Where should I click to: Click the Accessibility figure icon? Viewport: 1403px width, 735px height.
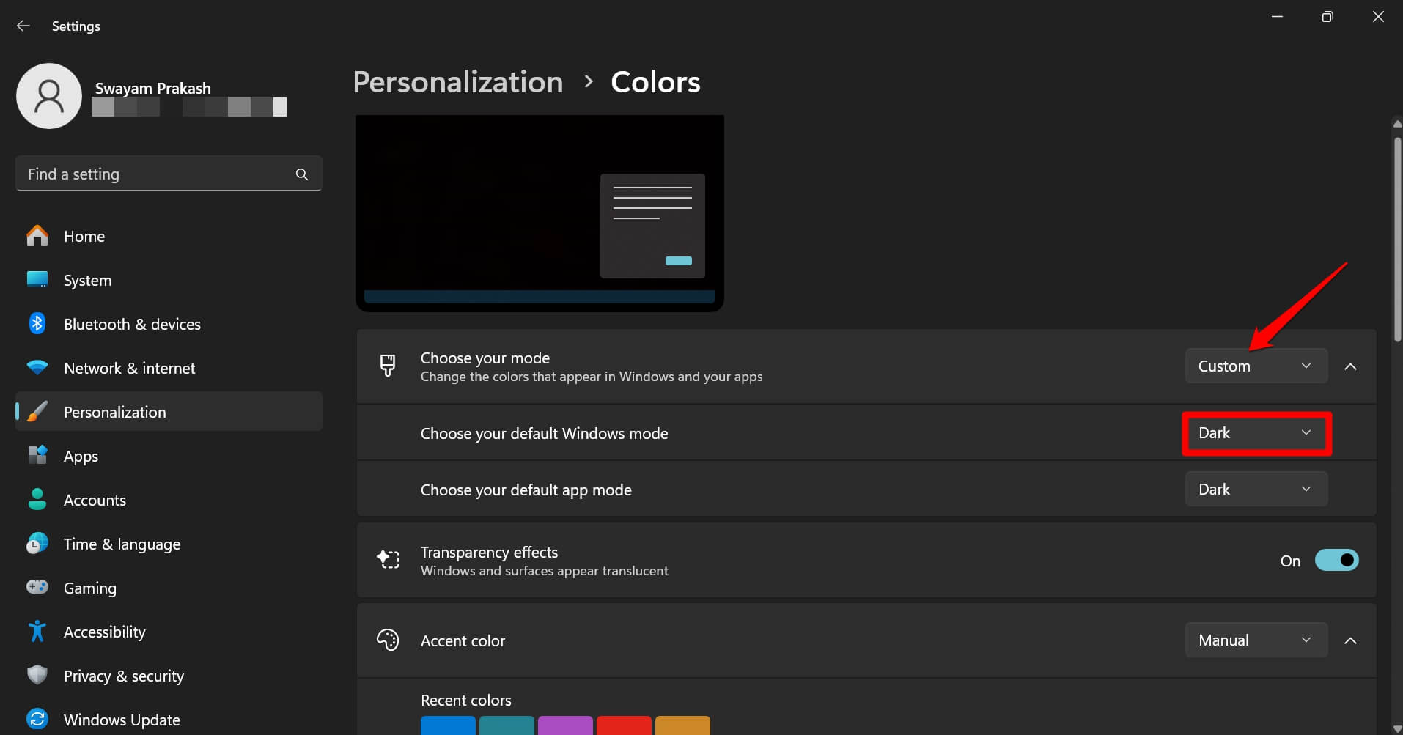point(37,631)
